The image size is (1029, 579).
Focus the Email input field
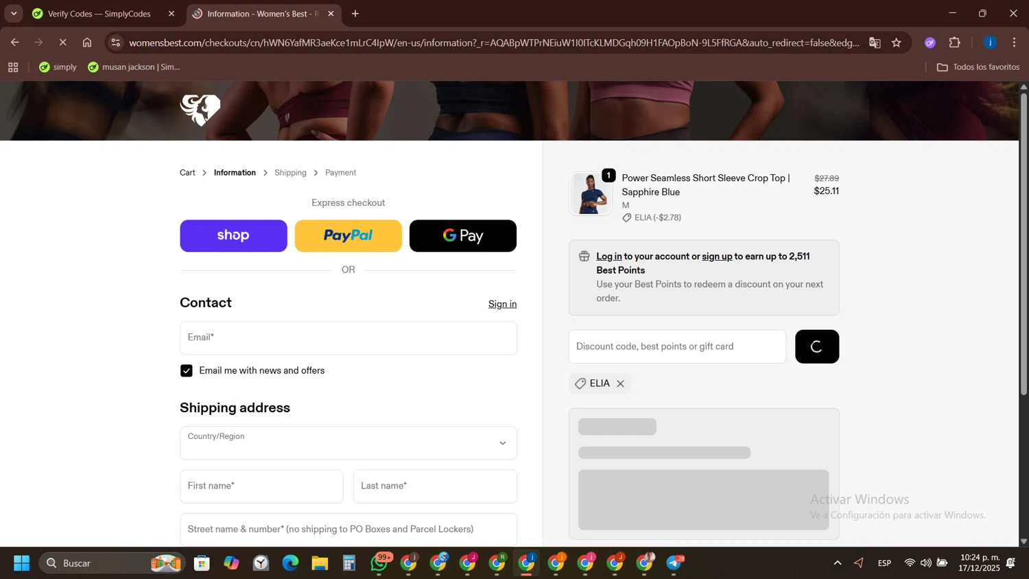coord(348,338)
